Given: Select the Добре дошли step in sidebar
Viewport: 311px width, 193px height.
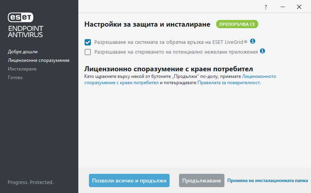Looking at the screenshot, I should tap(23, 52).
